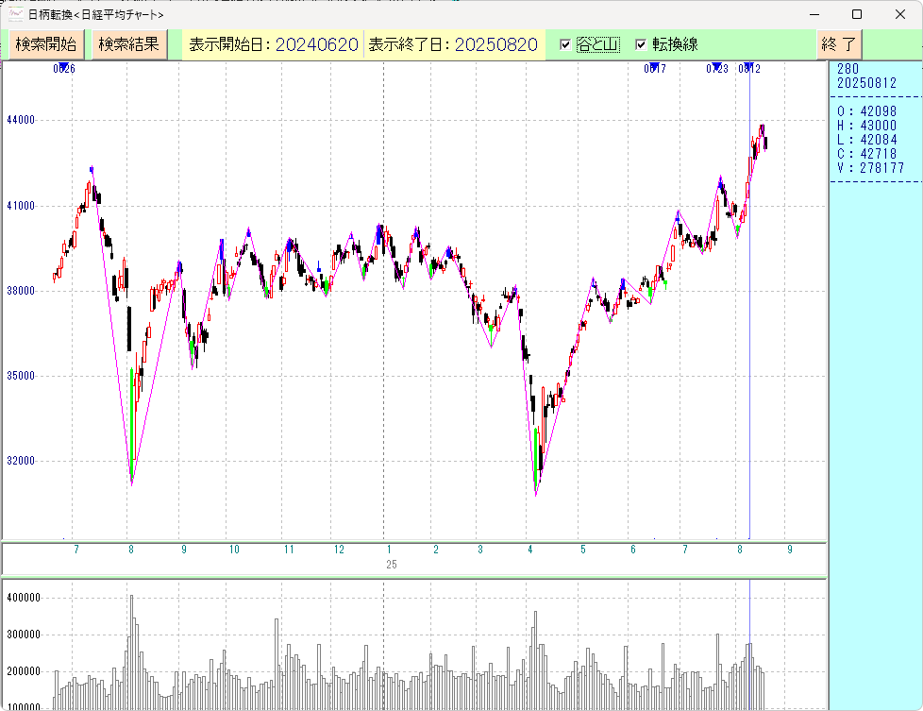This screenshot has height=711, width=923.
Task: Click the 検索開始 button
Action: [45, 44]
